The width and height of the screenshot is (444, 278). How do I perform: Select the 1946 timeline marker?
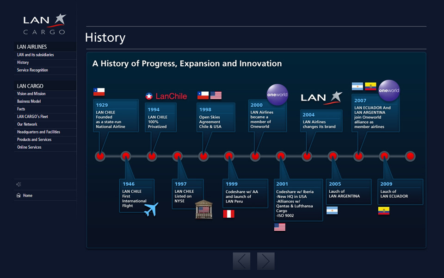(126, 156)
